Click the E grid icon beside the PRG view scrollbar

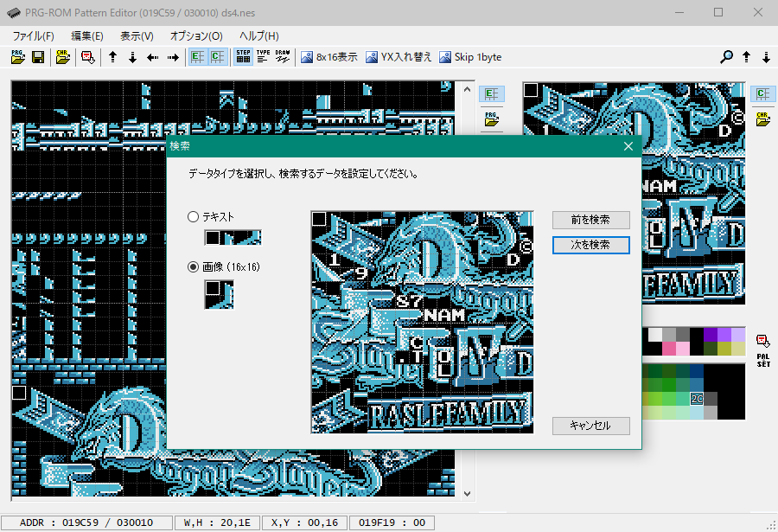[x=492, y=93]
